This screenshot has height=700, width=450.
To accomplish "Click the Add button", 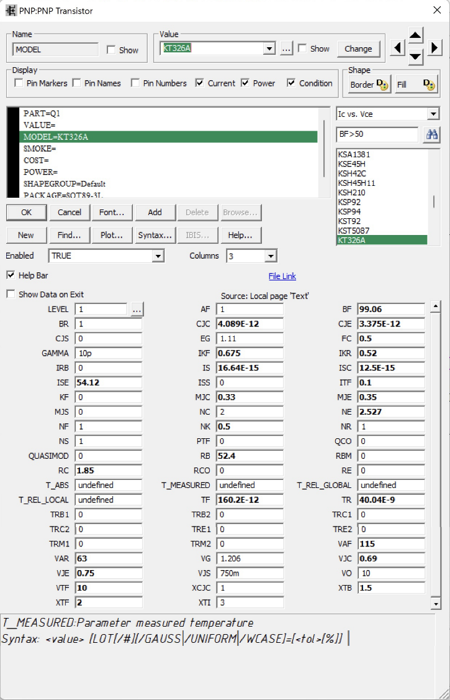I will click(155, 213).
